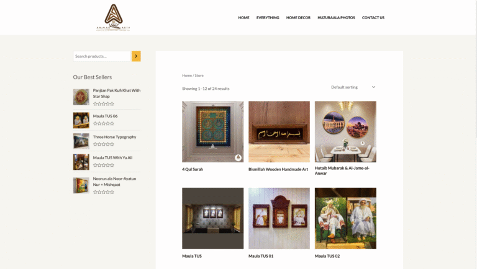Open the Maula TUS 02 product image
The width and height of the screenshot is (477, 269).
point(345,218)
